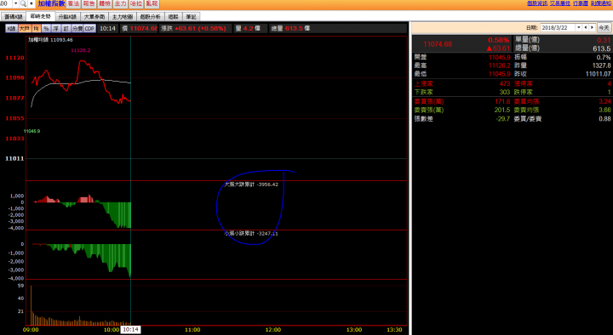Viewport: 613px width, 335px height.
Task: Go to the next date arrow
Action: pos(592,28)
